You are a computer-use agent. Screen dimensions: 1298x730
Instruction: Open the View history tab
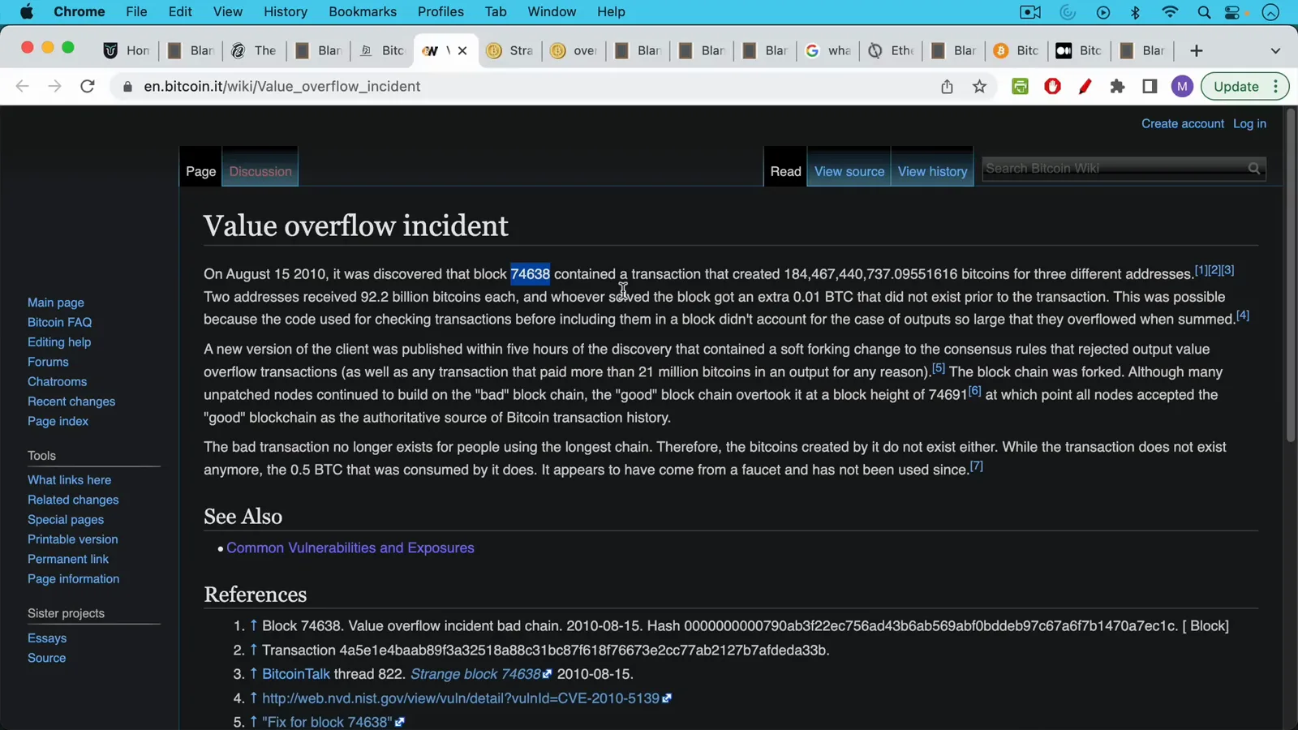[932, 171]
